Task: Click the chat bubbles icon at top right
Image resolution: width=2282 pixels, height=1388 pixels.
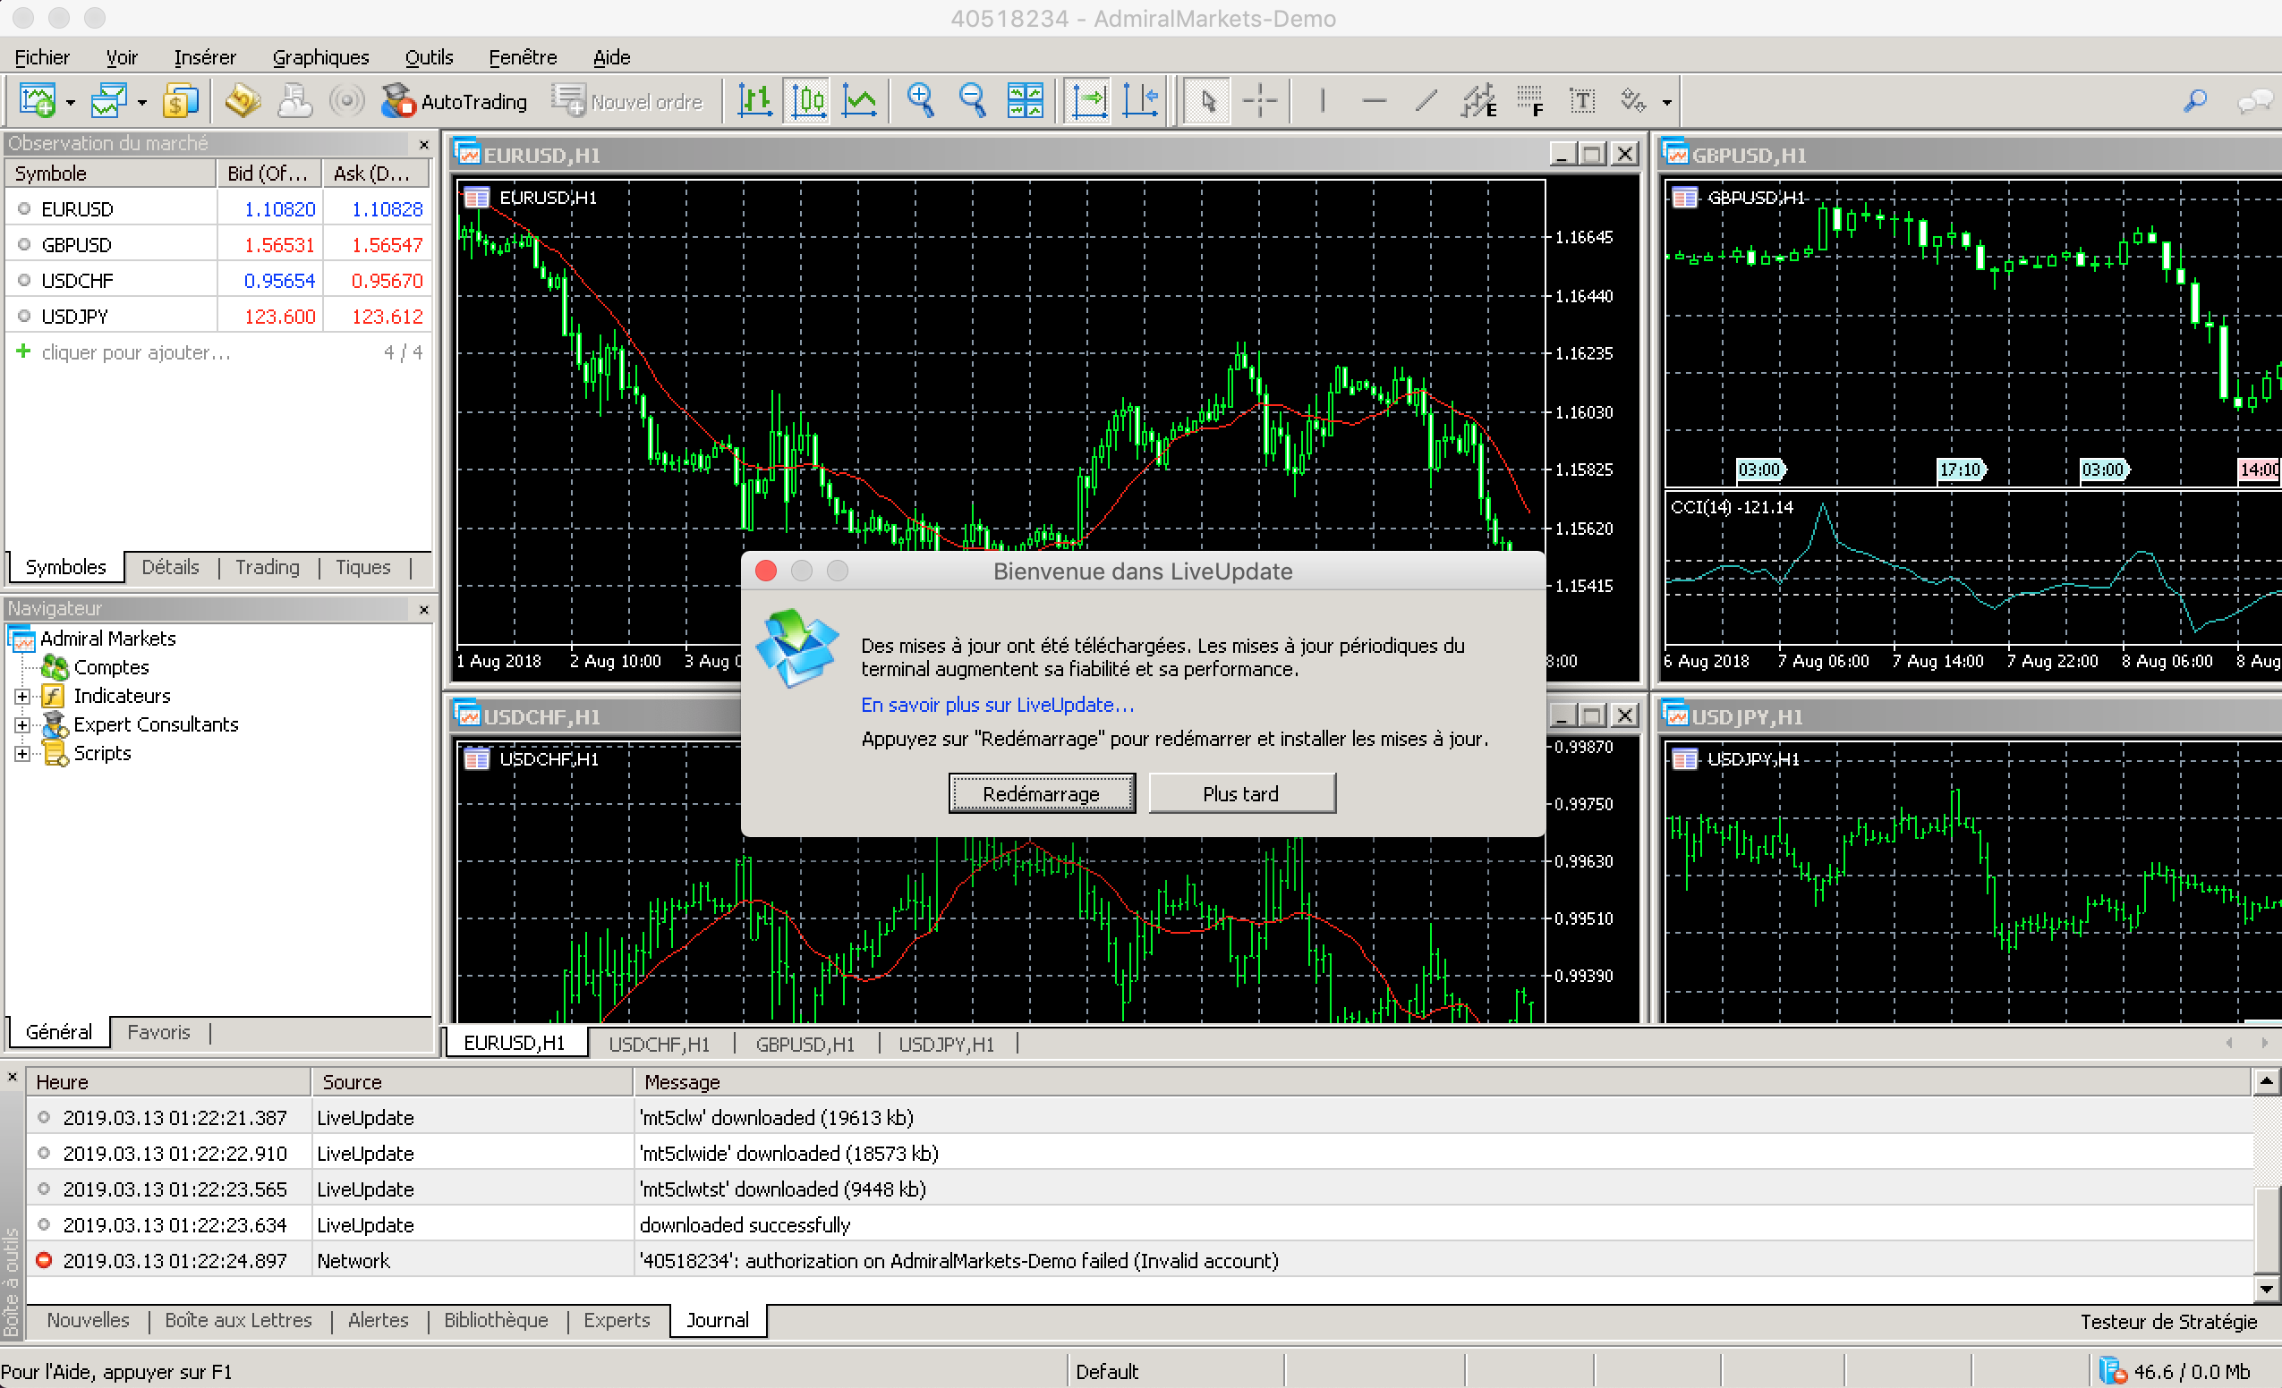Action: coord(2256,100)
